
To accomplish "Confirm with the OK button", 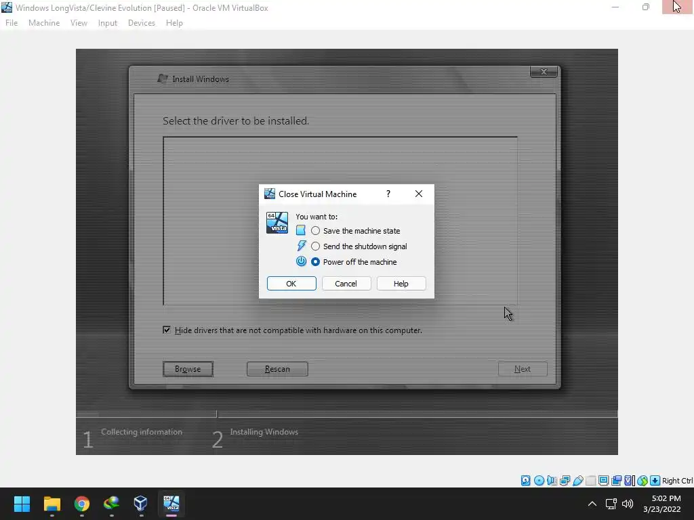I will point(291,284).
